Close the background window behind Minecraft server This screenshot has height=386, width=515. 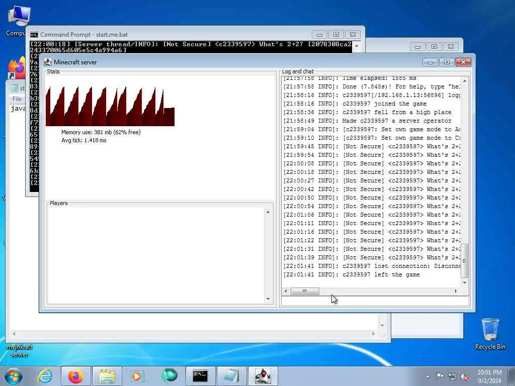click(451, 47)
